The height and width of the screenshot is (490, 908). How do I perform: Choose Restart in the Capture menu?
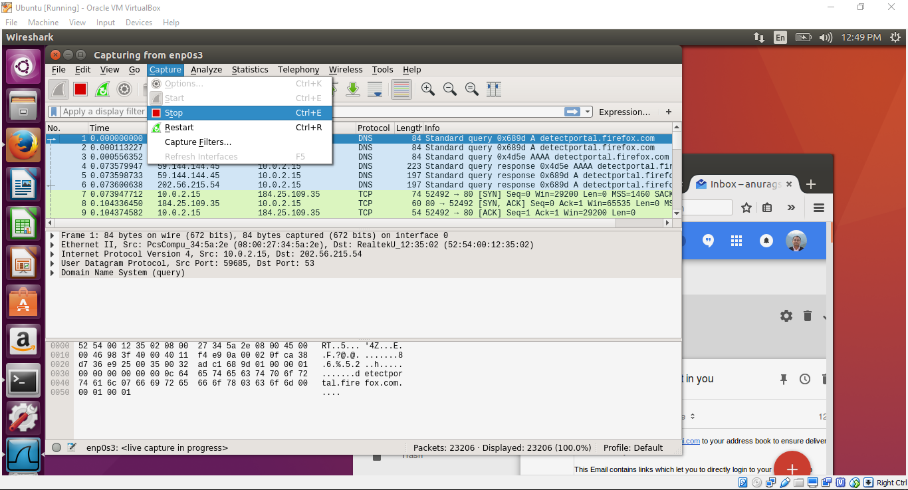(239, 128)
